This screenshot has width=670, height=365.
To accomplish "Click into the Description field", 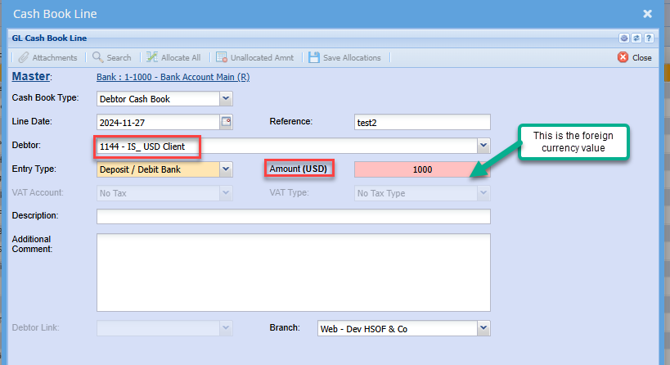I will 294,216.
